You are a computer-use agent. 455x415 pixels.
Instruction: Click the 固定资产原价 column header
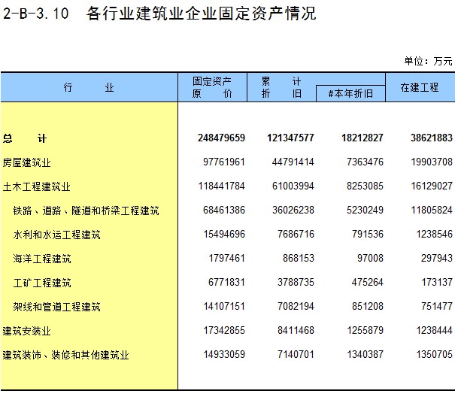point(212,87)
